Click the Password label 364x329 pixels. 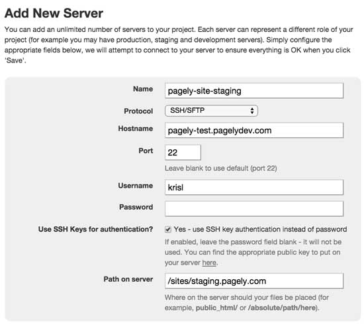[136, 207]
